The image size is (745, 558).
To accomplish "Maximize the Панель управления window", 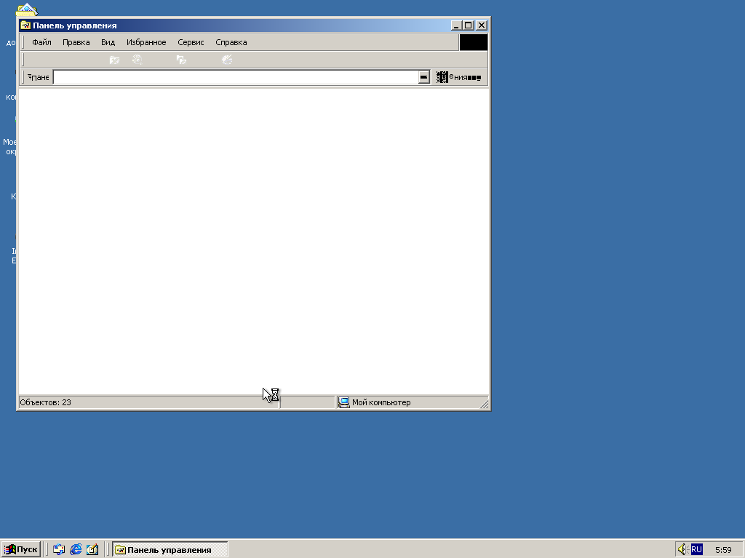I will click(x=468, y=25).
